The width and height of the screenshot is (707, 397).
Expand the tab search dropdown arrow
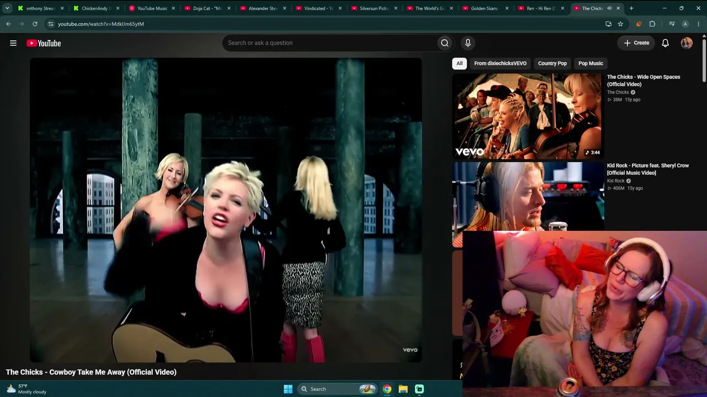[7, 8]
